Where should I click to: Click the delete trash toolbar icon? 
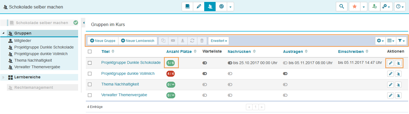tap(202, 41)
